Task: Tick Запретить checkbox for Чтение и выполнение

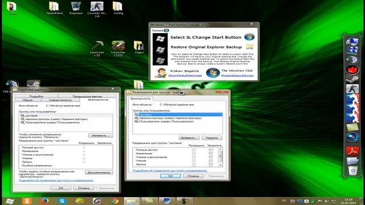Action: point(210,157)
